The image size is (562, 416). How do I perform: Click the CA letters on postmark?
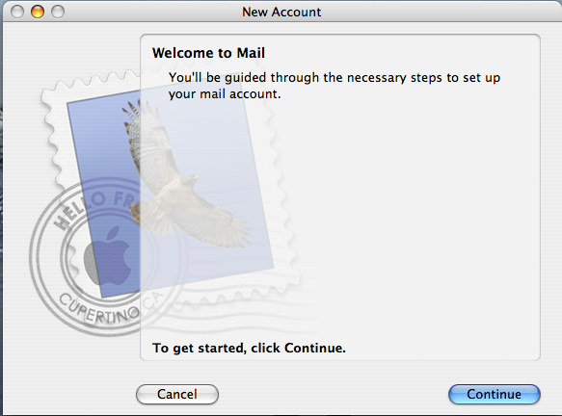pyautogui.click(x=155, y=301)
